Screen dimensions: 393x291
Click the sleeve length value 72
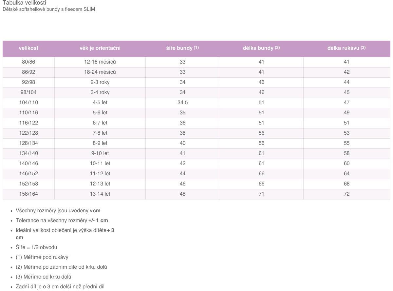tap(346, 194)
